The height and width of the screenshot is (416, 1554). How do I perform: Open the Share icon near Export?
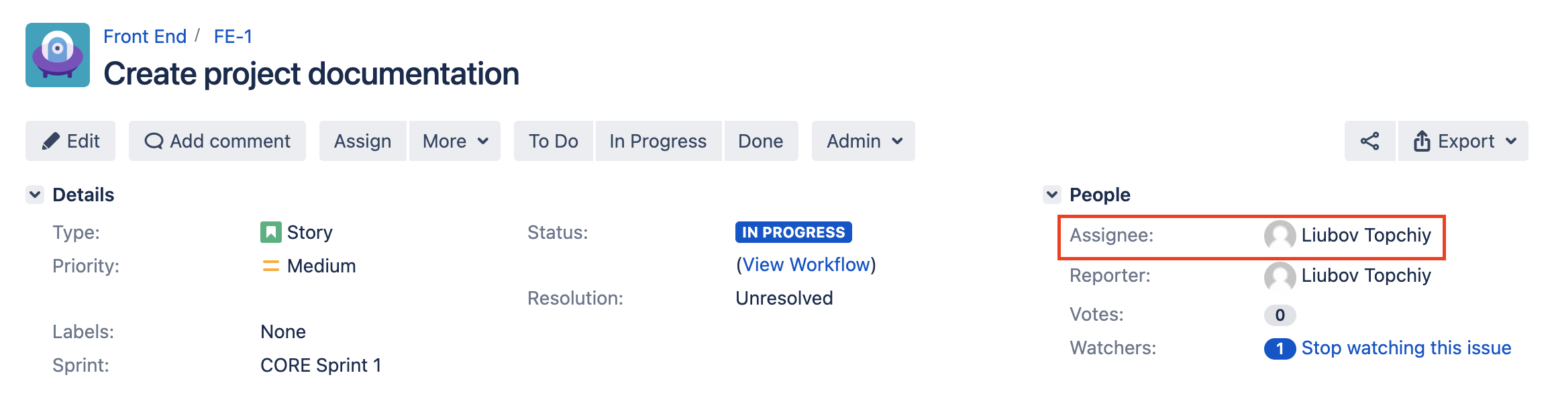click(x=1370, y=141)
